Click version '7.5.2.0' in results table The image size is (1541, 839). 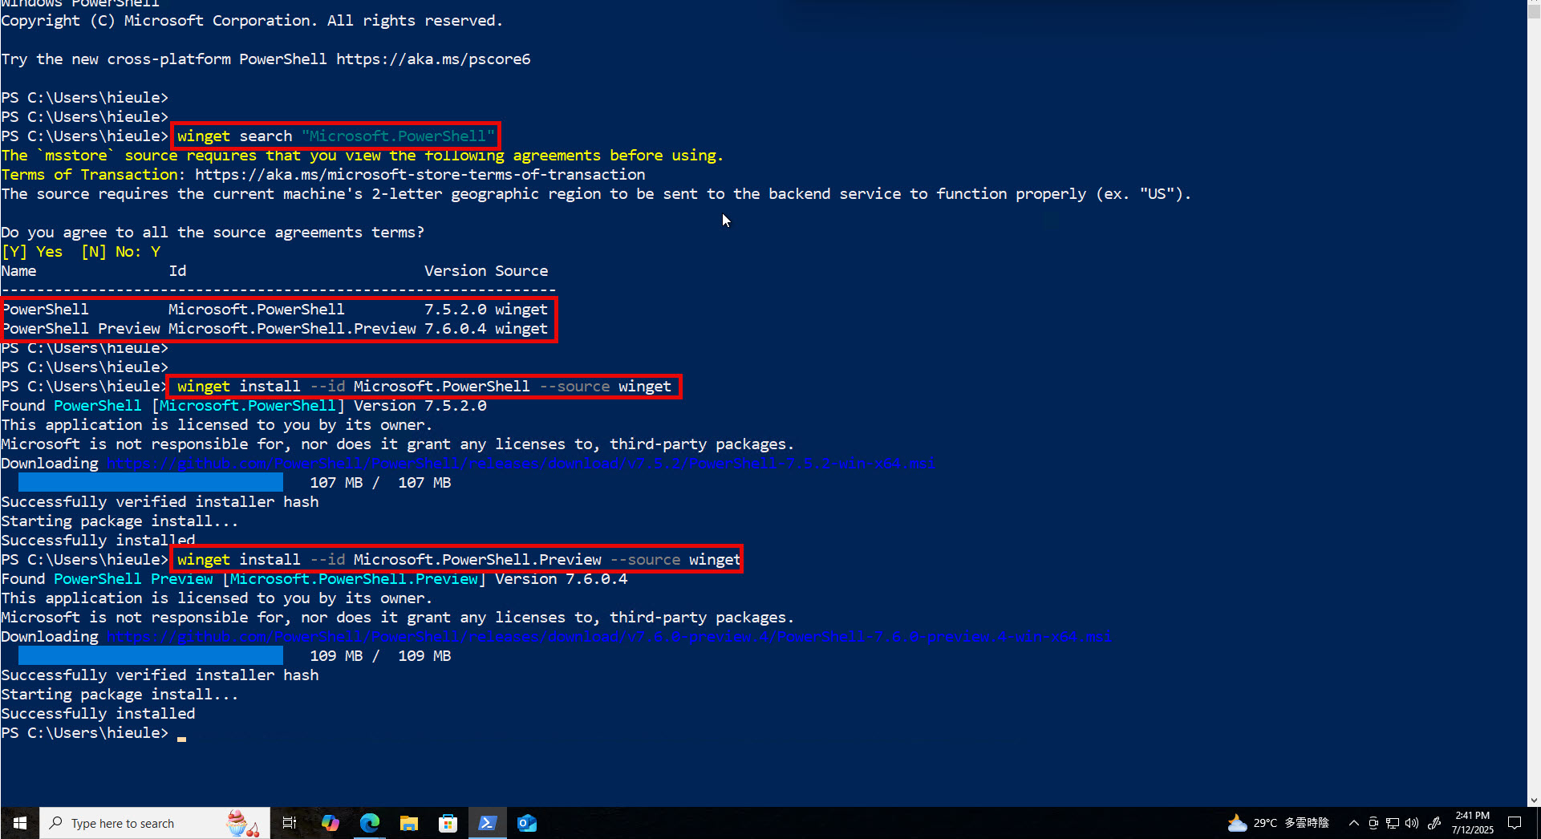[x=455, y=310]
